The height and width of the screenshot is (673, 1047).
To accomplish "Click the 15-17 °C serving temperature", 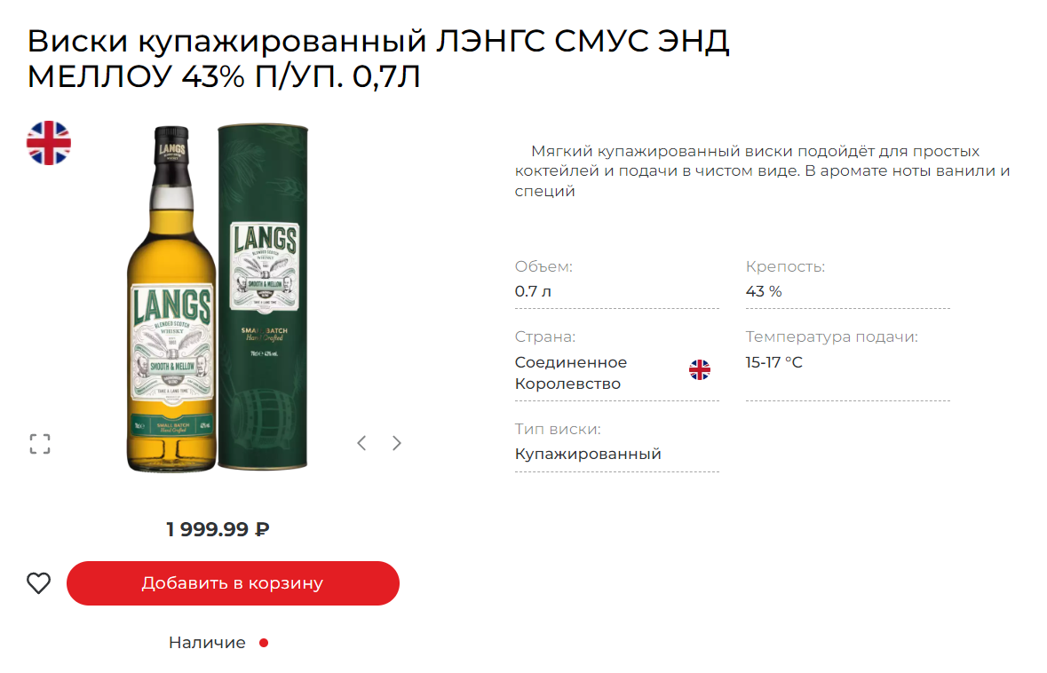I will tap(773, 362).
